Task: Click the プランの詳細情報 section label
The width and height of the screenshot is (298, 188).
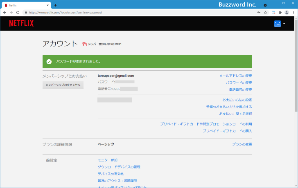Action: pos(57,145)
